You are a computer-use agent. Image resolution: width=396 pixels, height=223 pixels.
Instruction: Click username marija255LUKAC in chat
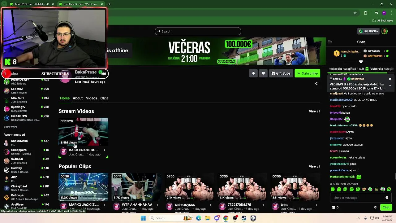(x=341, y=100)
